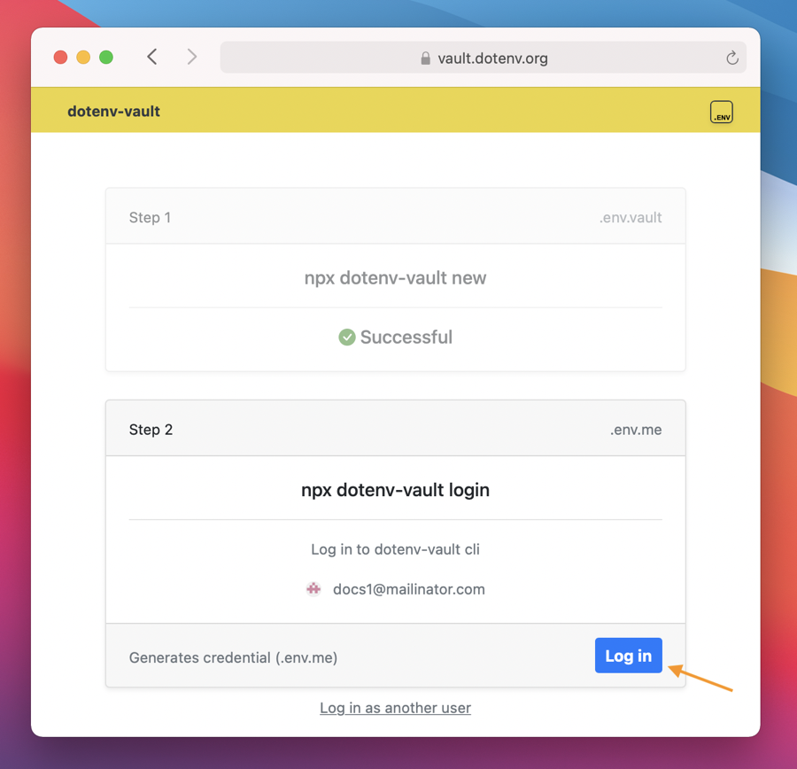This screenshot has width=797, height=769.
Task: Click the npx dotenv-vault login command text
Action: [395, 489]
